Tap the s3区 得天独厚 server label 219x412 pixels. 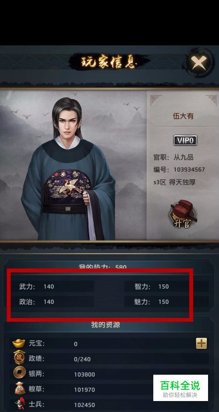(175, 182)
